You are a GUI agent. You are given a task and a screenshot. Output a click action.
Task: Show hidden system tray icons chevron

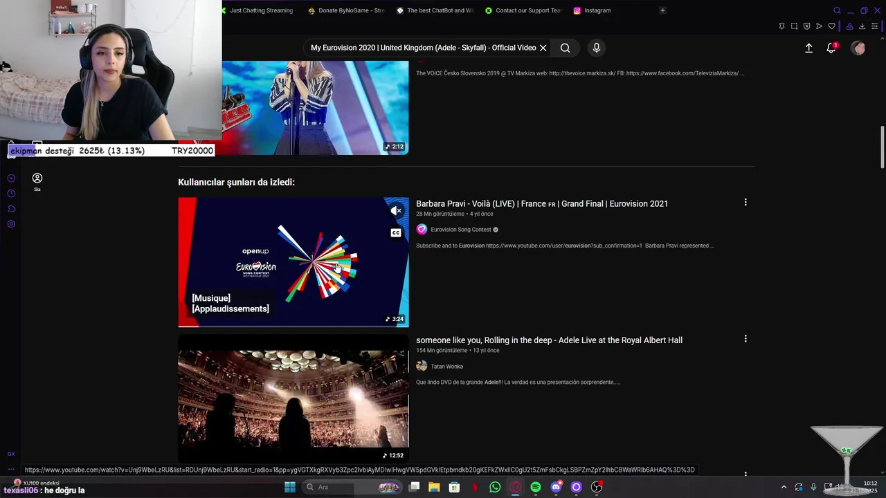point(784,487)
